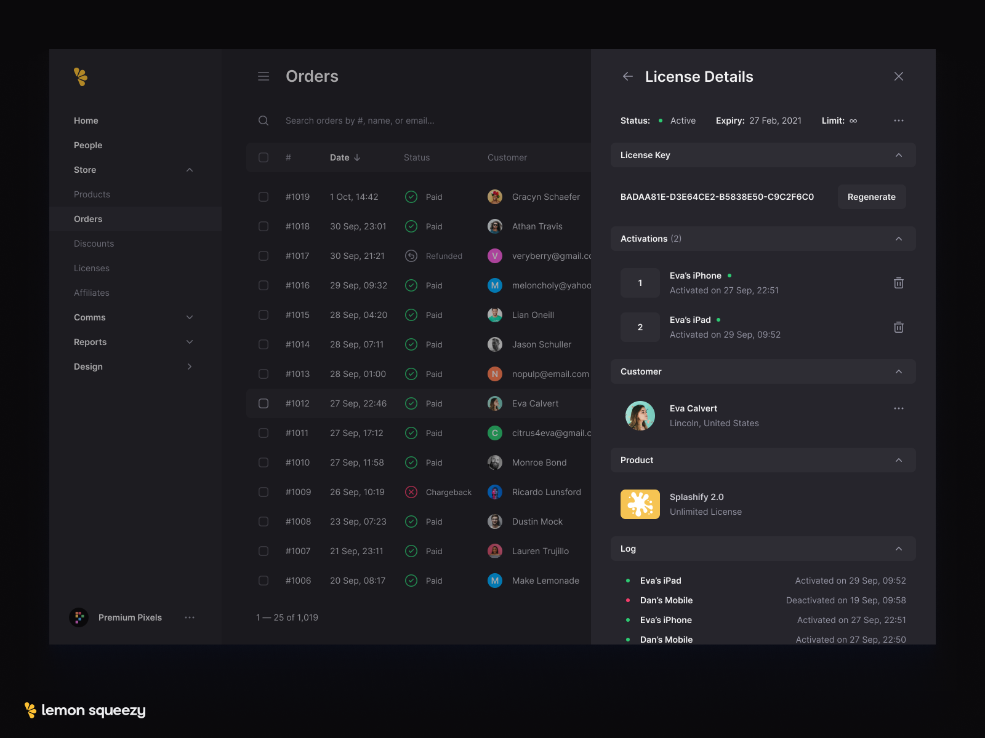
Task: Open the ellipsis menu next to Limit status
Action: (x=899, y=121)
